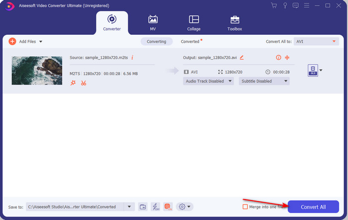The width and height of the screenshot is (348, 220).
Task: Toggle GPU hardware acceleration ON icon
Action: click(168, 207)
